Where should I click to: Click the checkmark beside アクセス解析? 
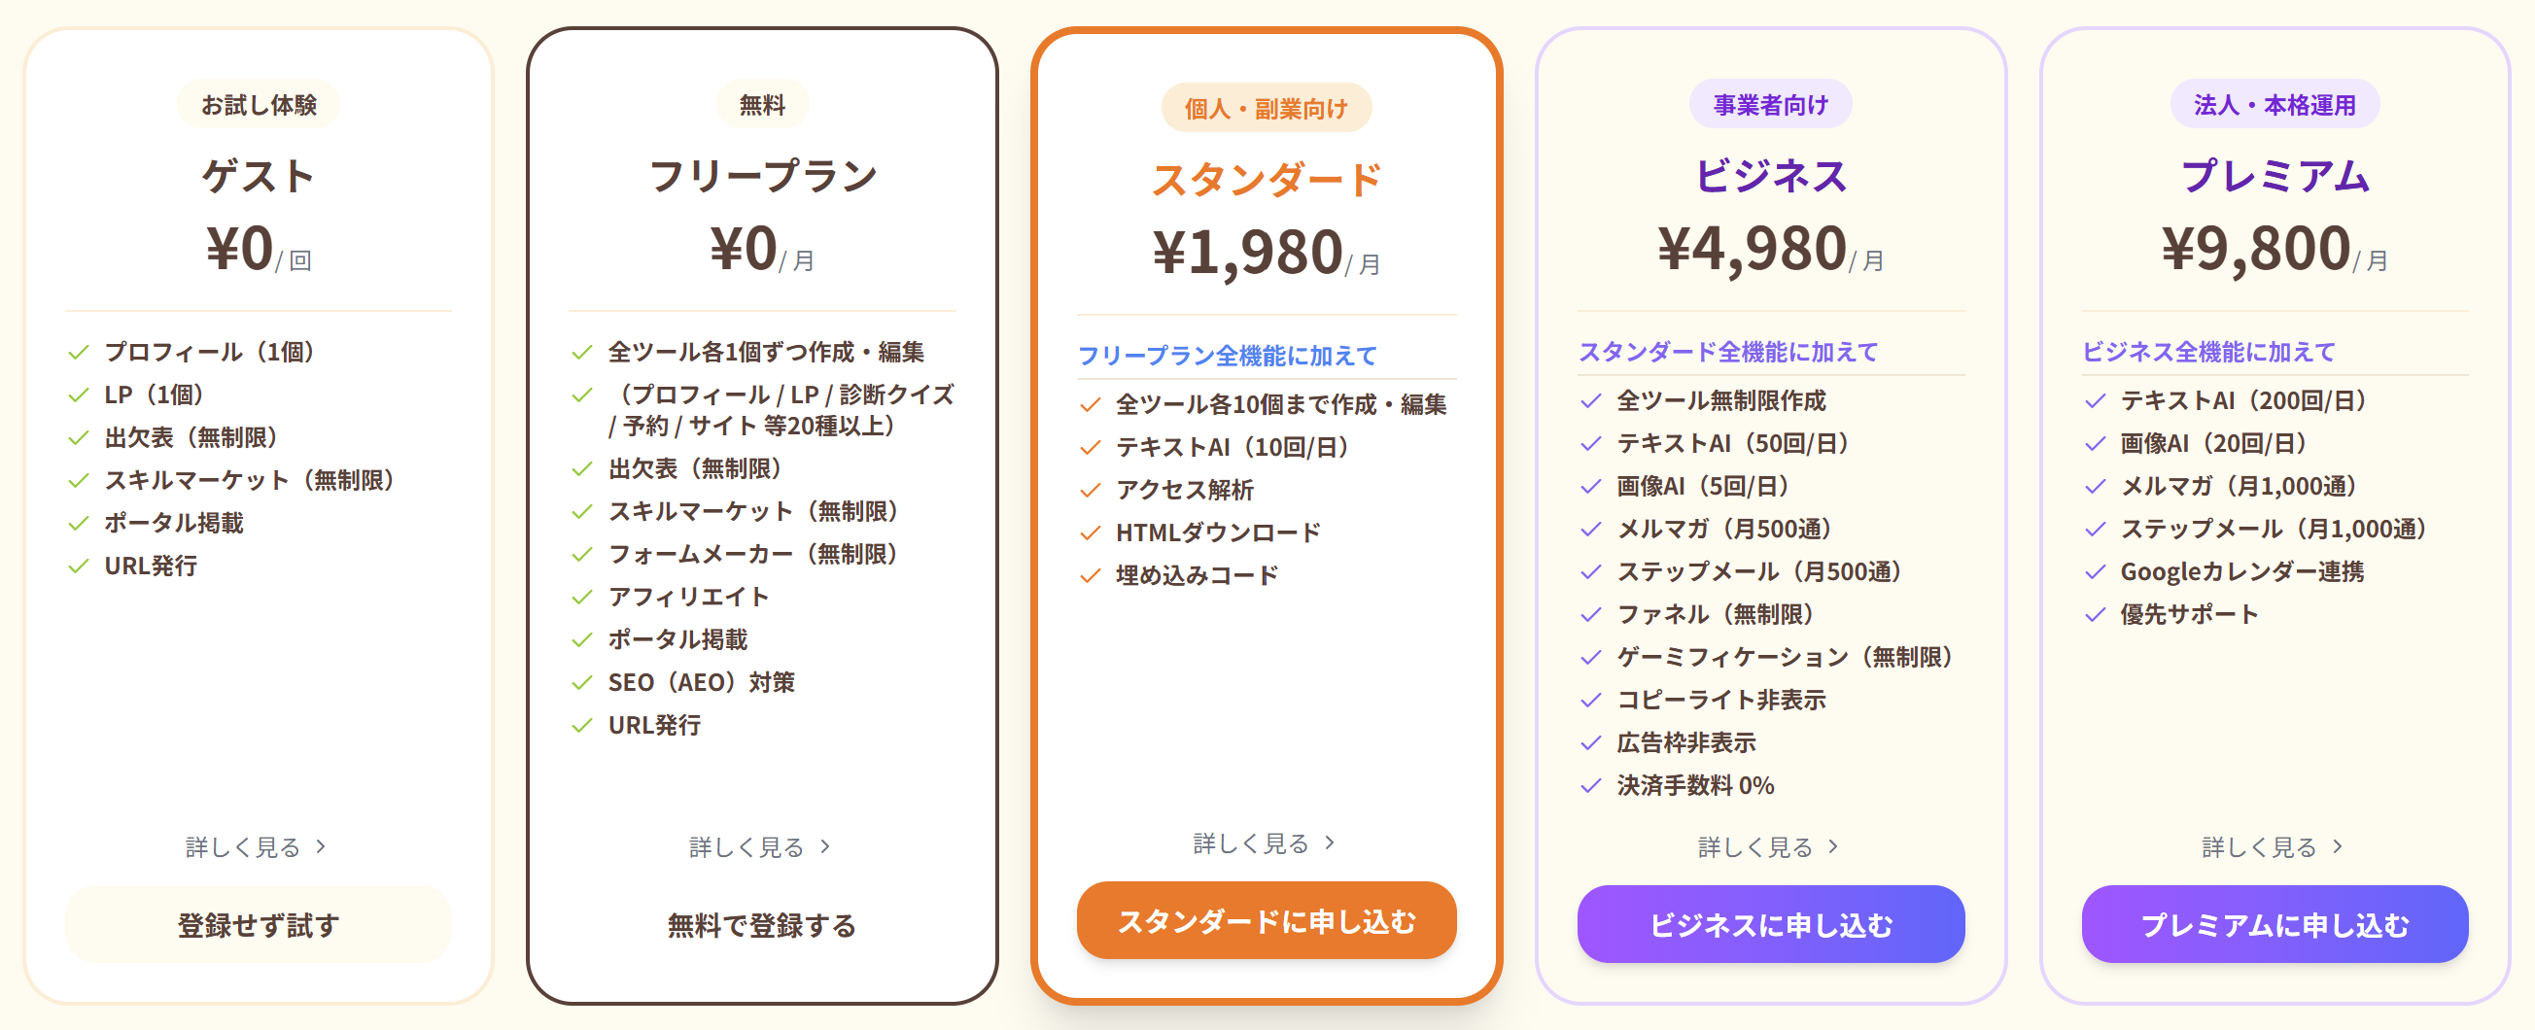pos(1091,490)
